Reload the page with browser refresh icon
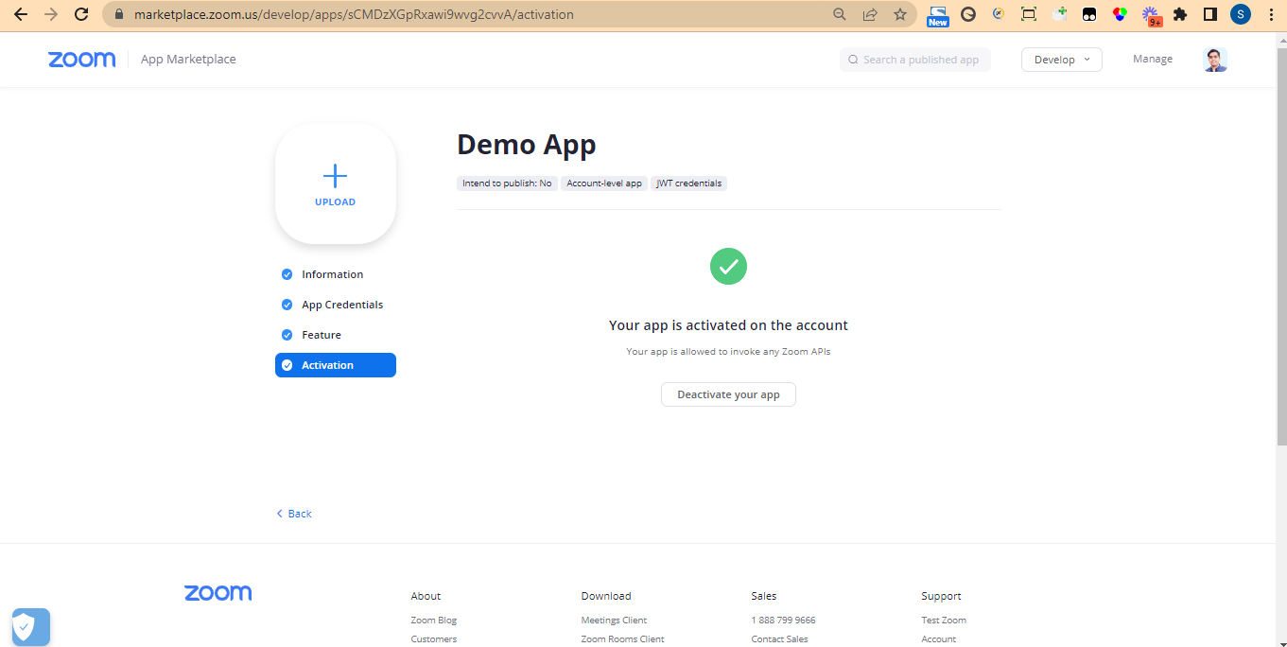The height and width of the screenshot is (647, 1287). click(x=81, y=14)
